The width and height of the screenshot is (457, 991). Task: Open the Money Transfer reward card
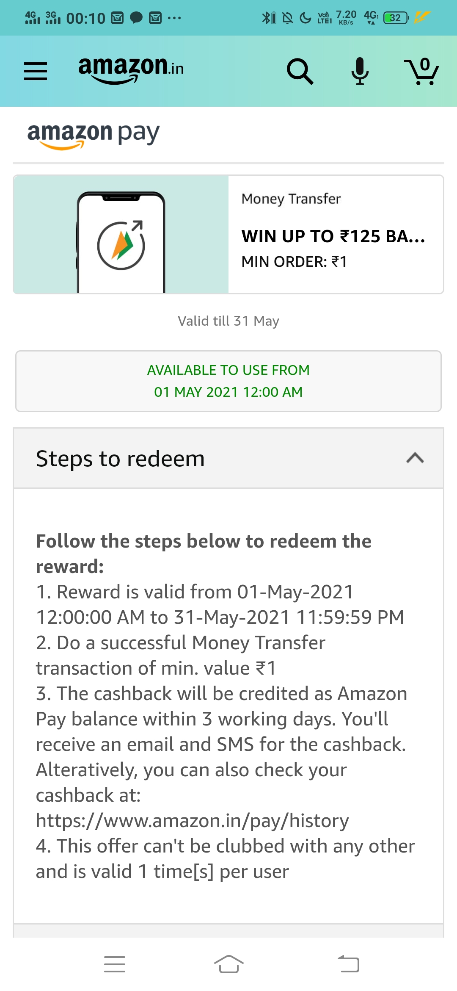228,234
